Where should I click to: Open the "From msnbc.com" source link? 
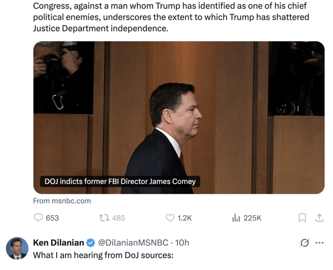(62, 201)
